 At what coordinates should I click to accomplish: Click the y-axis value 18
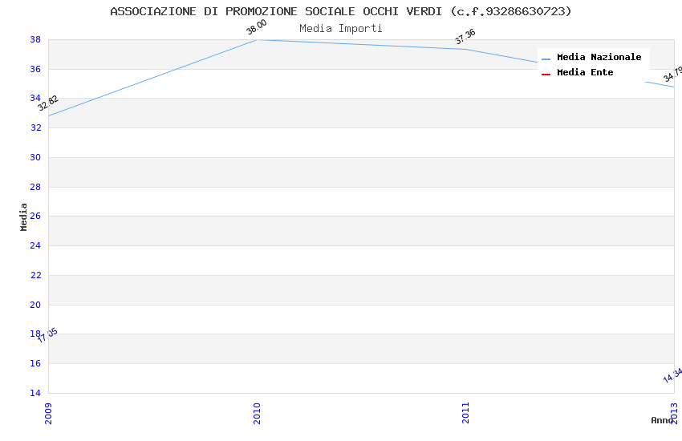(x=35, y=334)
